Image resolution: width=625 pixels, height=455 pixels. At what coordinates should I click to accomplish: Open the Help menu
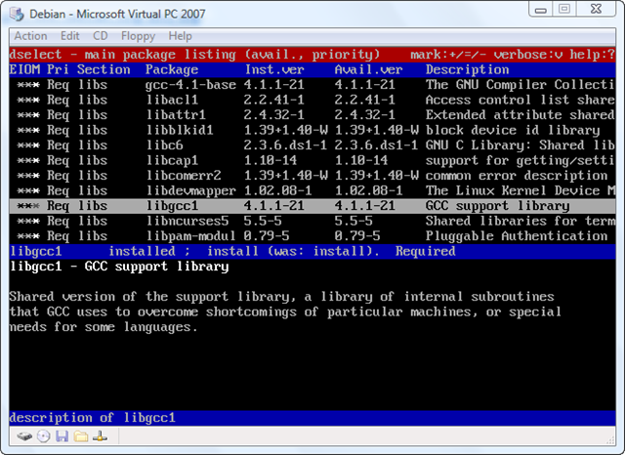[x=180, y=36]
